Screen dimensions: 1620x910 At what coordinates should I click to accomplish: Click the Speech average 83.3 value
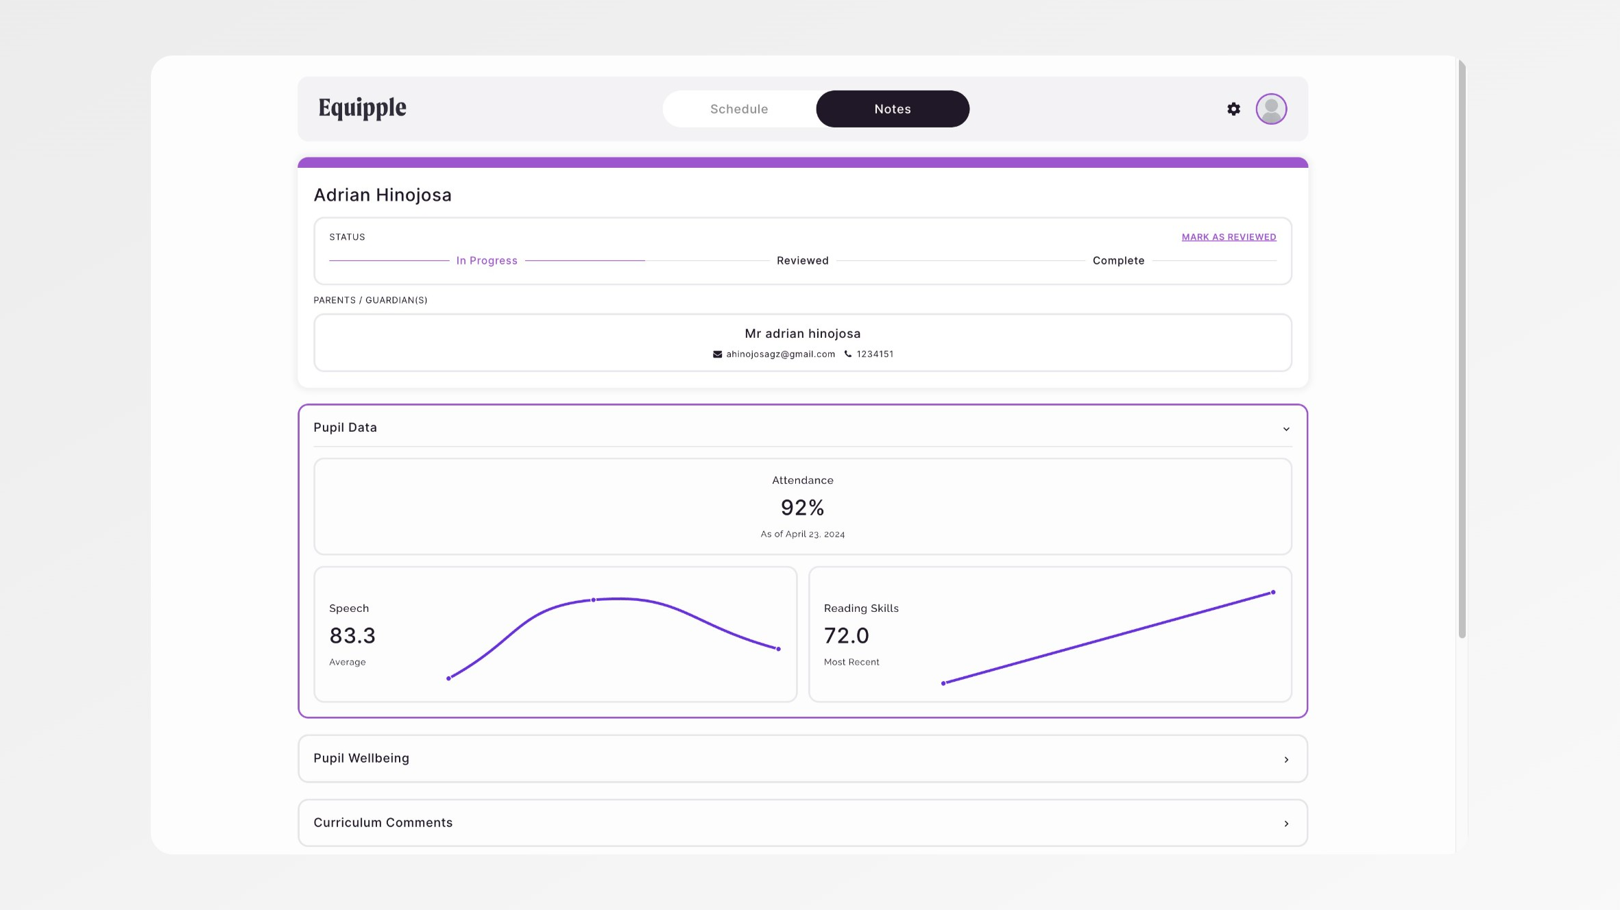pyautogui.click(x=352, y=636)
